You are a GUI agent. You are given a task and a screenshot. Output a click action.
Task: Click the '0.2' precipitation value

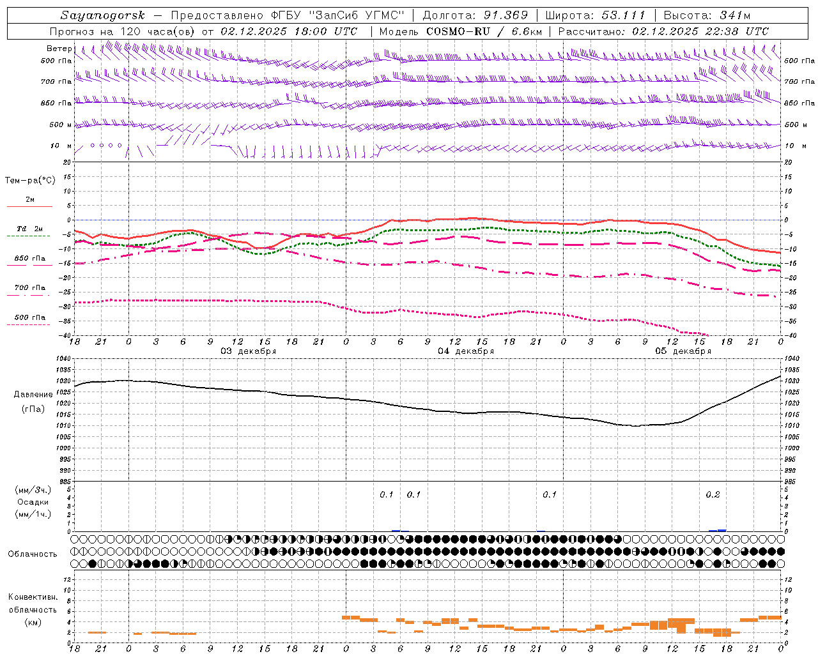tap(713, 494)
